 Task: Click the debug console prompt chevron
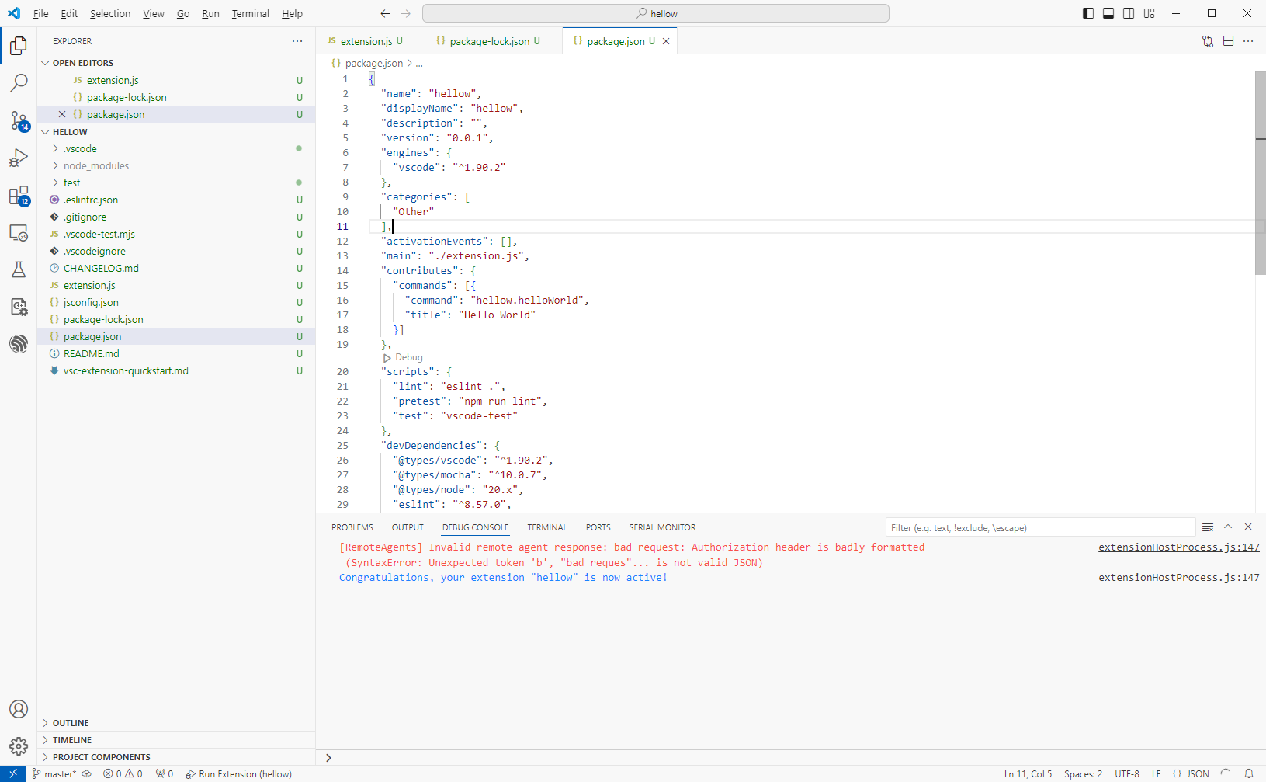click(328, 758)
